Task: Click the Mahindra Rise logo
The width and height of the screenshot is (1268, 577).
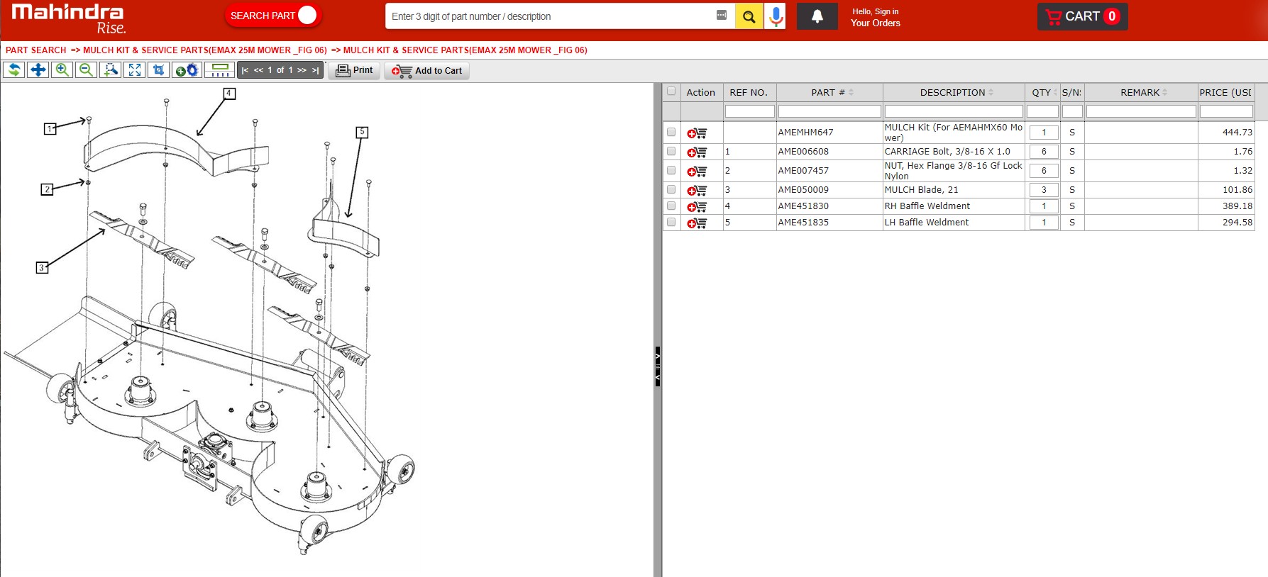Action: pyautogui.click(x=69, y=19)
